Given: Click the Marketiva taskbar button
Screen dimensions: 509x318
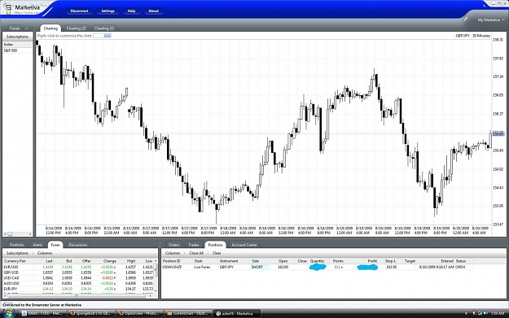Looking at the screenshot, I should pos(237,313).
